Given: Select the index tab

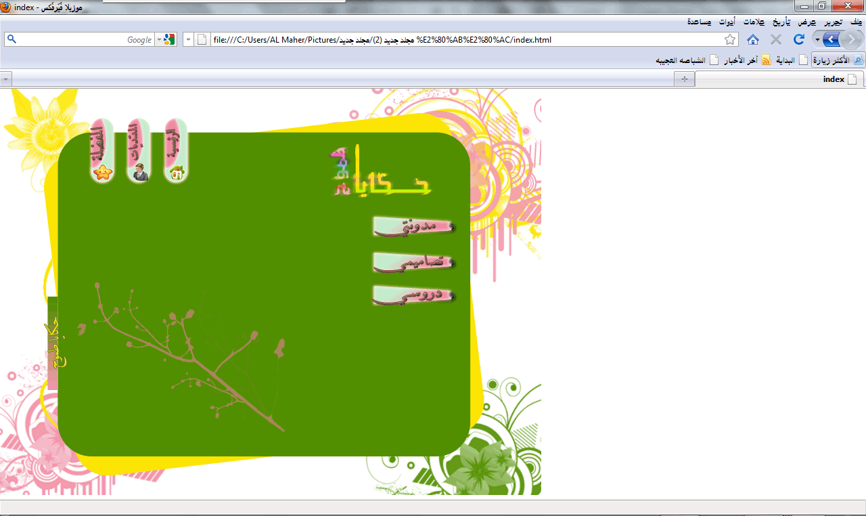Looking at the screenshot, I should pos(778,79).
